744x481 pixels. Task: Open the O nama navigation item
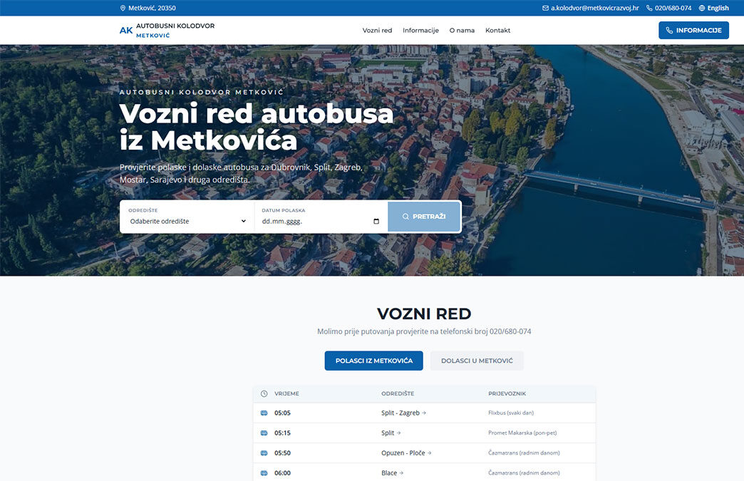pos(462,30)
